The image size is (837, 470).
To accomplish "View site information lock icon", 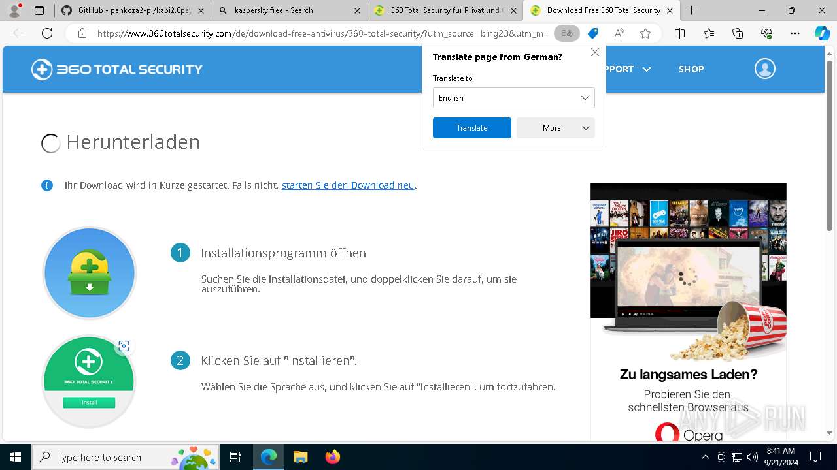I will click(x=82, y=33).
